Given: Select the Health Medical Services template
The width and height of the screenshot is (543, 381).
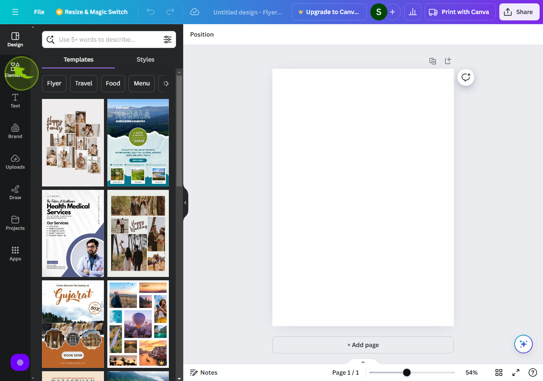Looking at the screenshot, I should coord(73,234).
